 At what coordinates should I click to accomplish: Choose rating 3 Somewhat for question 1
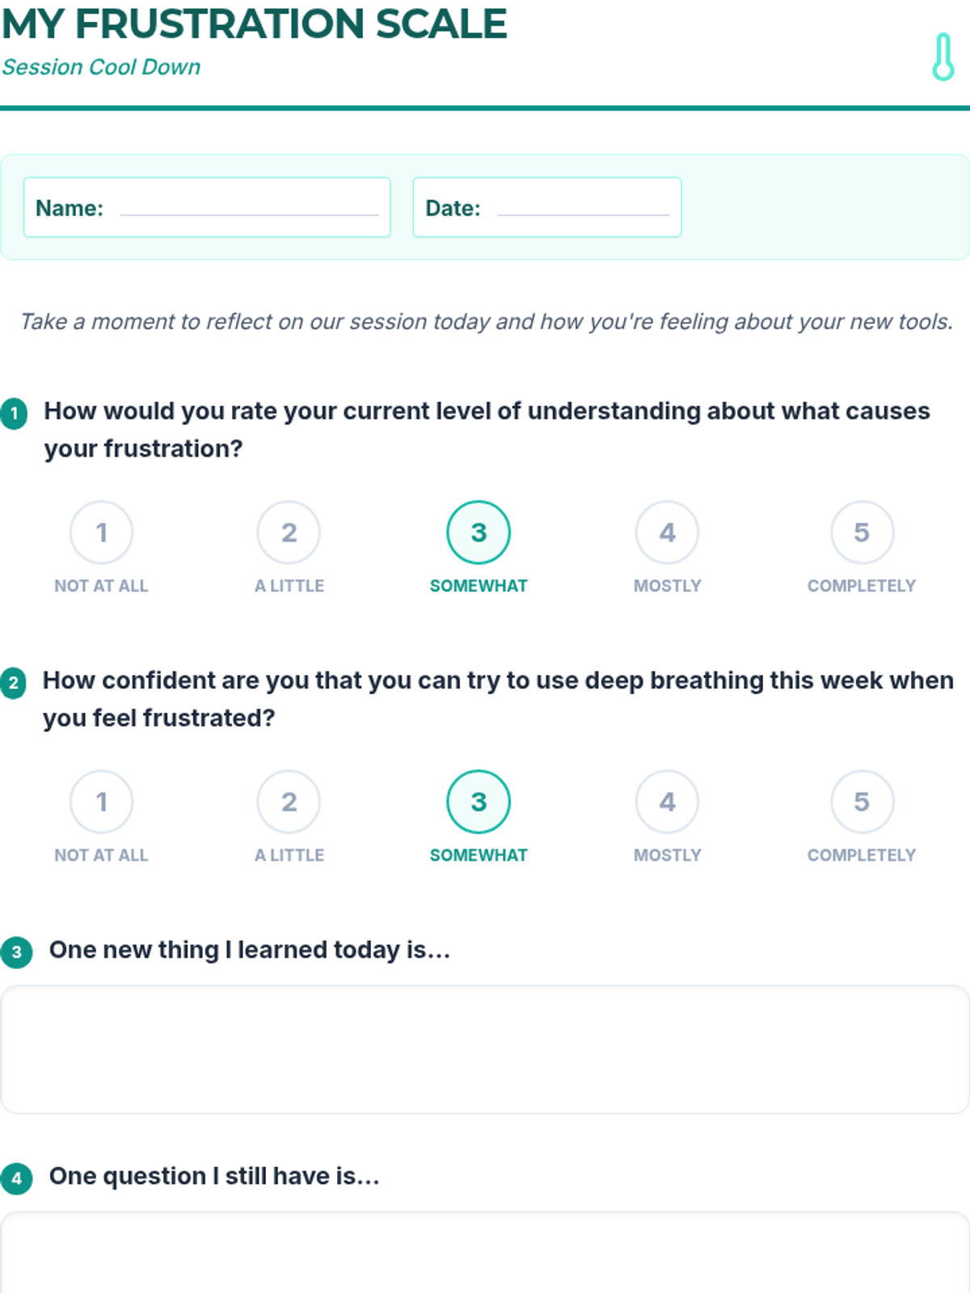(479, 533)
